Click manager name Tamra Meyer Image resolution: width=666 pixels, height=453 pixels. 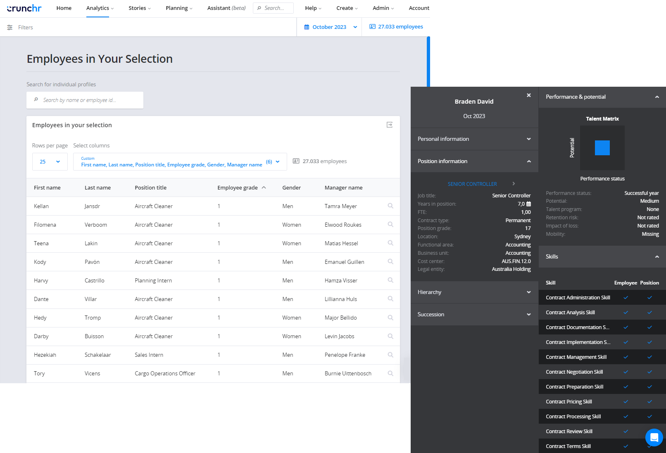[340, 206]
